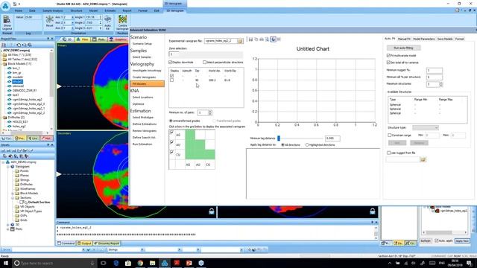
Task: Enable Constrain range checkbox
Action: [x=389, y=135]
